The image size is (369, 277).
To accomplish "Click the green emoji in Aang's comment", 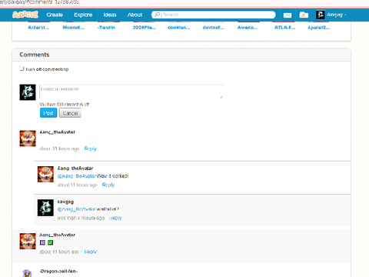I will tap(51, 242).
